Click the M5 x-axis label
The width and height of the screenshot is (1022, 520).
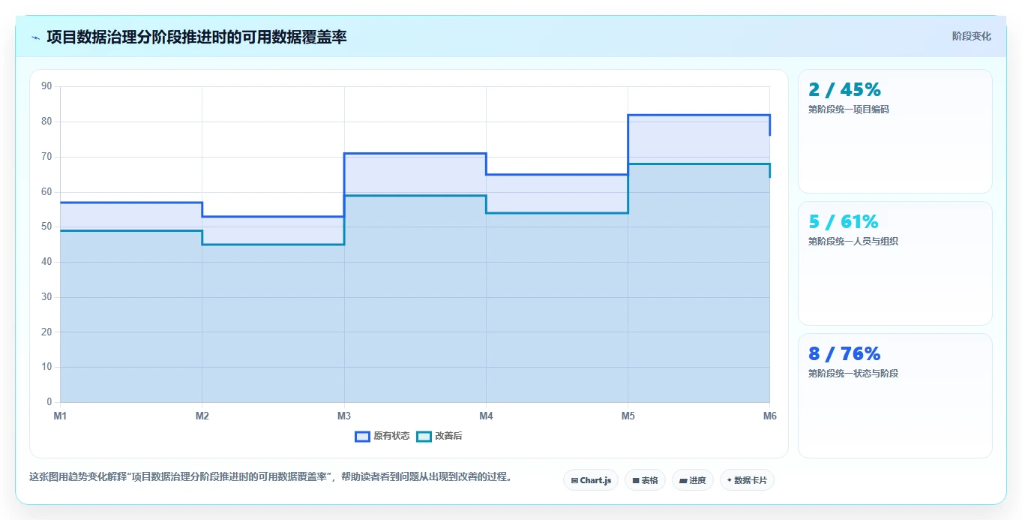coord(628,415)
